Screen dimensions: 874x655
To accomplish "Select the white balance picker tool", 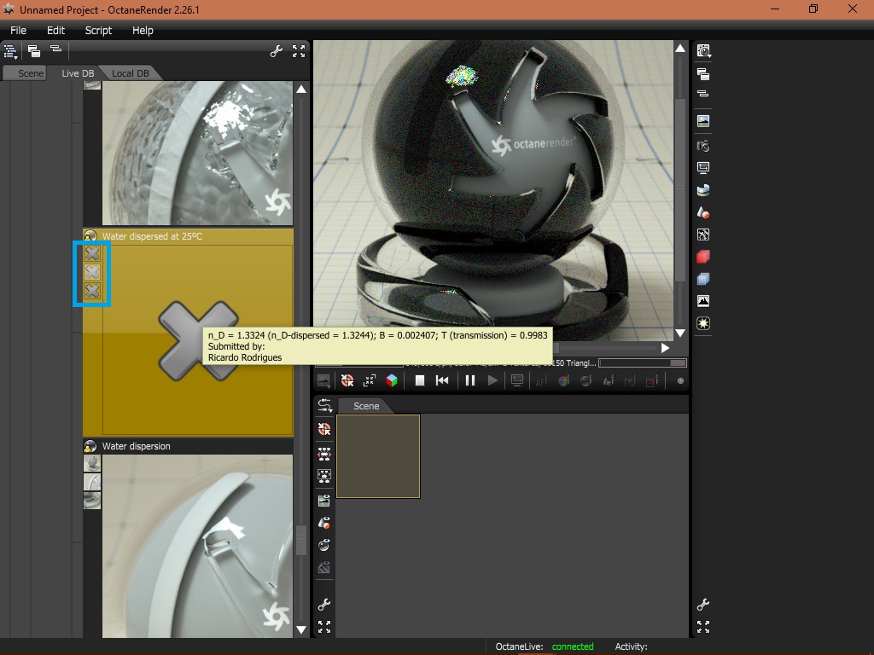I will coord(563,381).
